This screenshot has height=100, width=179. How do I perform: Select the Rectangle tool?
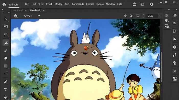pos(6,66)
